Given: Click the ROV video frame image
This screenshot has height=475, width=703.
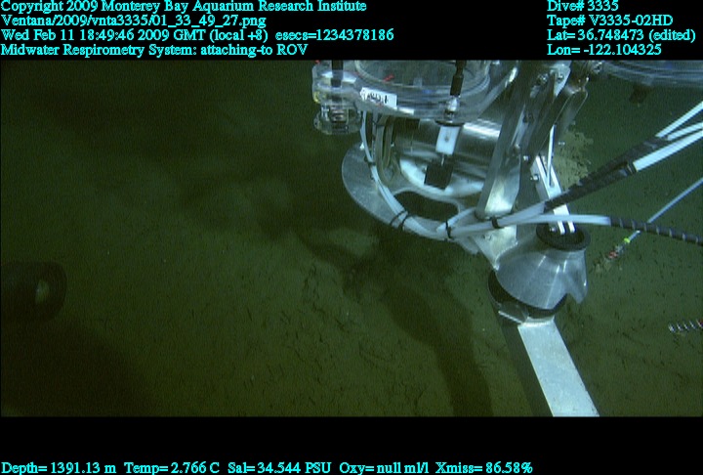Looking at the screenshot, I should pos(351,238).
